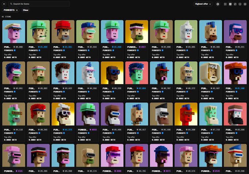The width and height of the screenshot is (249, 174).
Task: Open pink punk with blue sunglasses on purple
Action: tap(235, 32)
